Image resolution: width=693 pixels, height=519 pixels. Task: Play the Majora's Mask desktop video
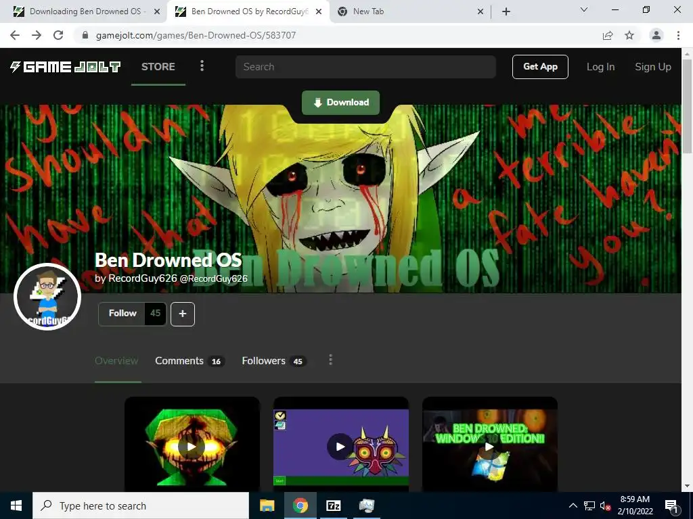pyautogui.click(x=340, y=447)
